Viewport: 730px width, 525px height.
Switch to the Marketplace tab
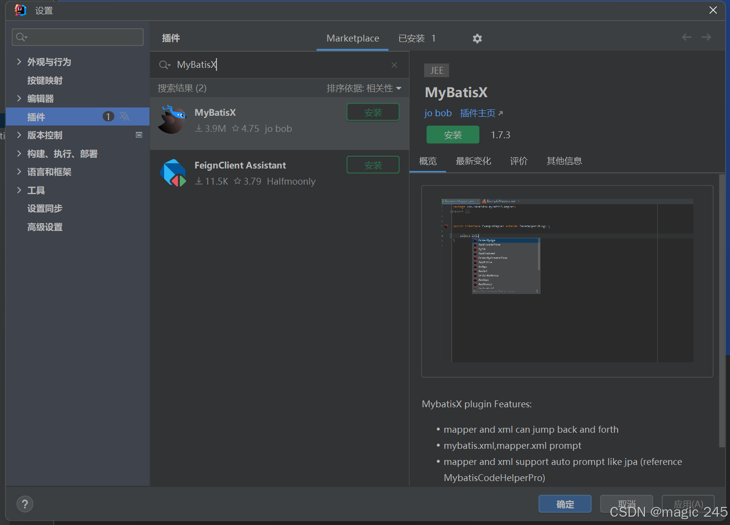353,38
